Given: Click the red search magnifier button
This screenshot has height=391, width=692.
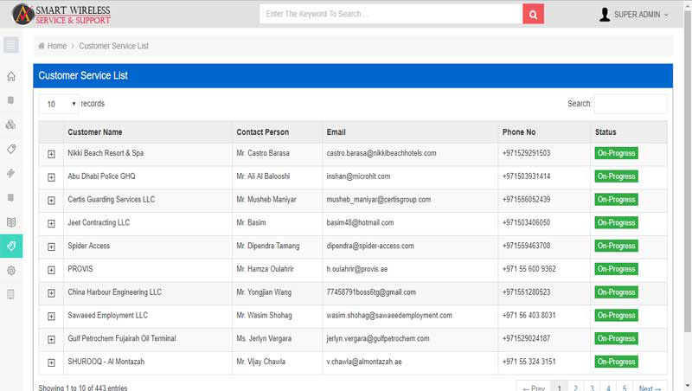Looking at the screenshot, I should click(x=534, y=14).
